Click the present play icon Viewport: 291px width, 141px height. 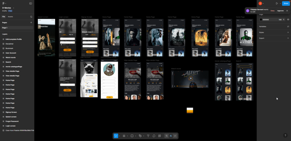click(x=277, y=3)
